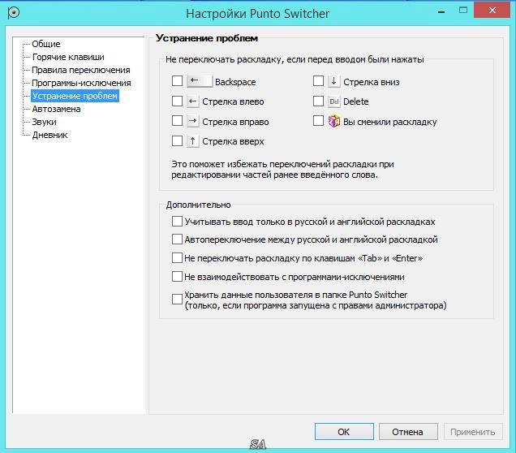
Task: Enable the Backspace checkbox
Action: click(177, 81)
